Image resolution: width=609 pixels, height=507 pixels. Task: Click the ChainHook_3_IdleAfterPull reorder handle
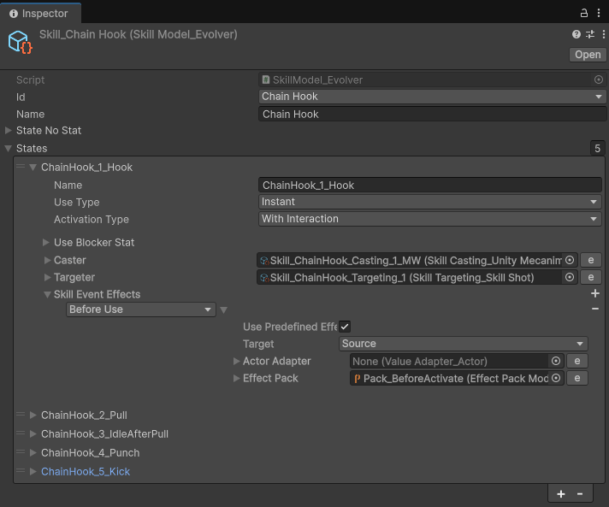coord(21,433)
